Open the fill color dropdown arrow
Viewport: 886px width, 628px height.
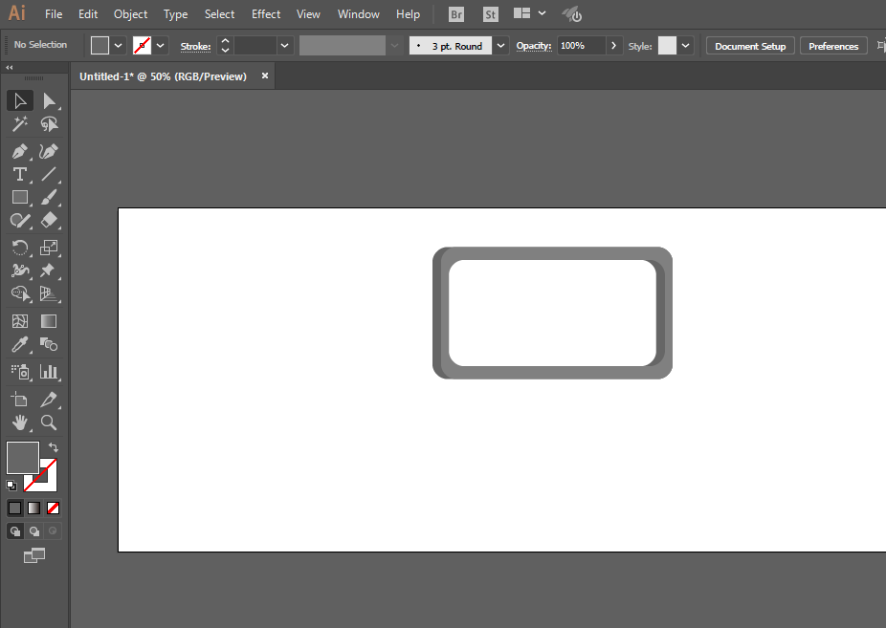point(118,46)
